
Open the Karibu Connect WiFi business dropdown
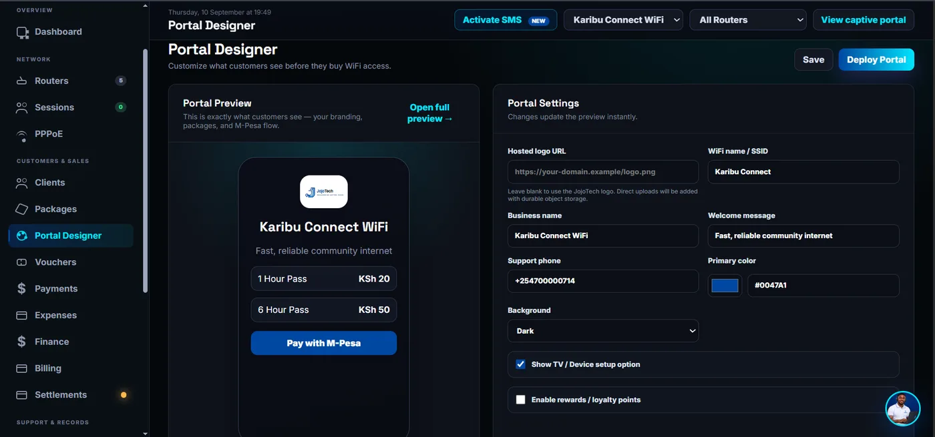point(623,20)
